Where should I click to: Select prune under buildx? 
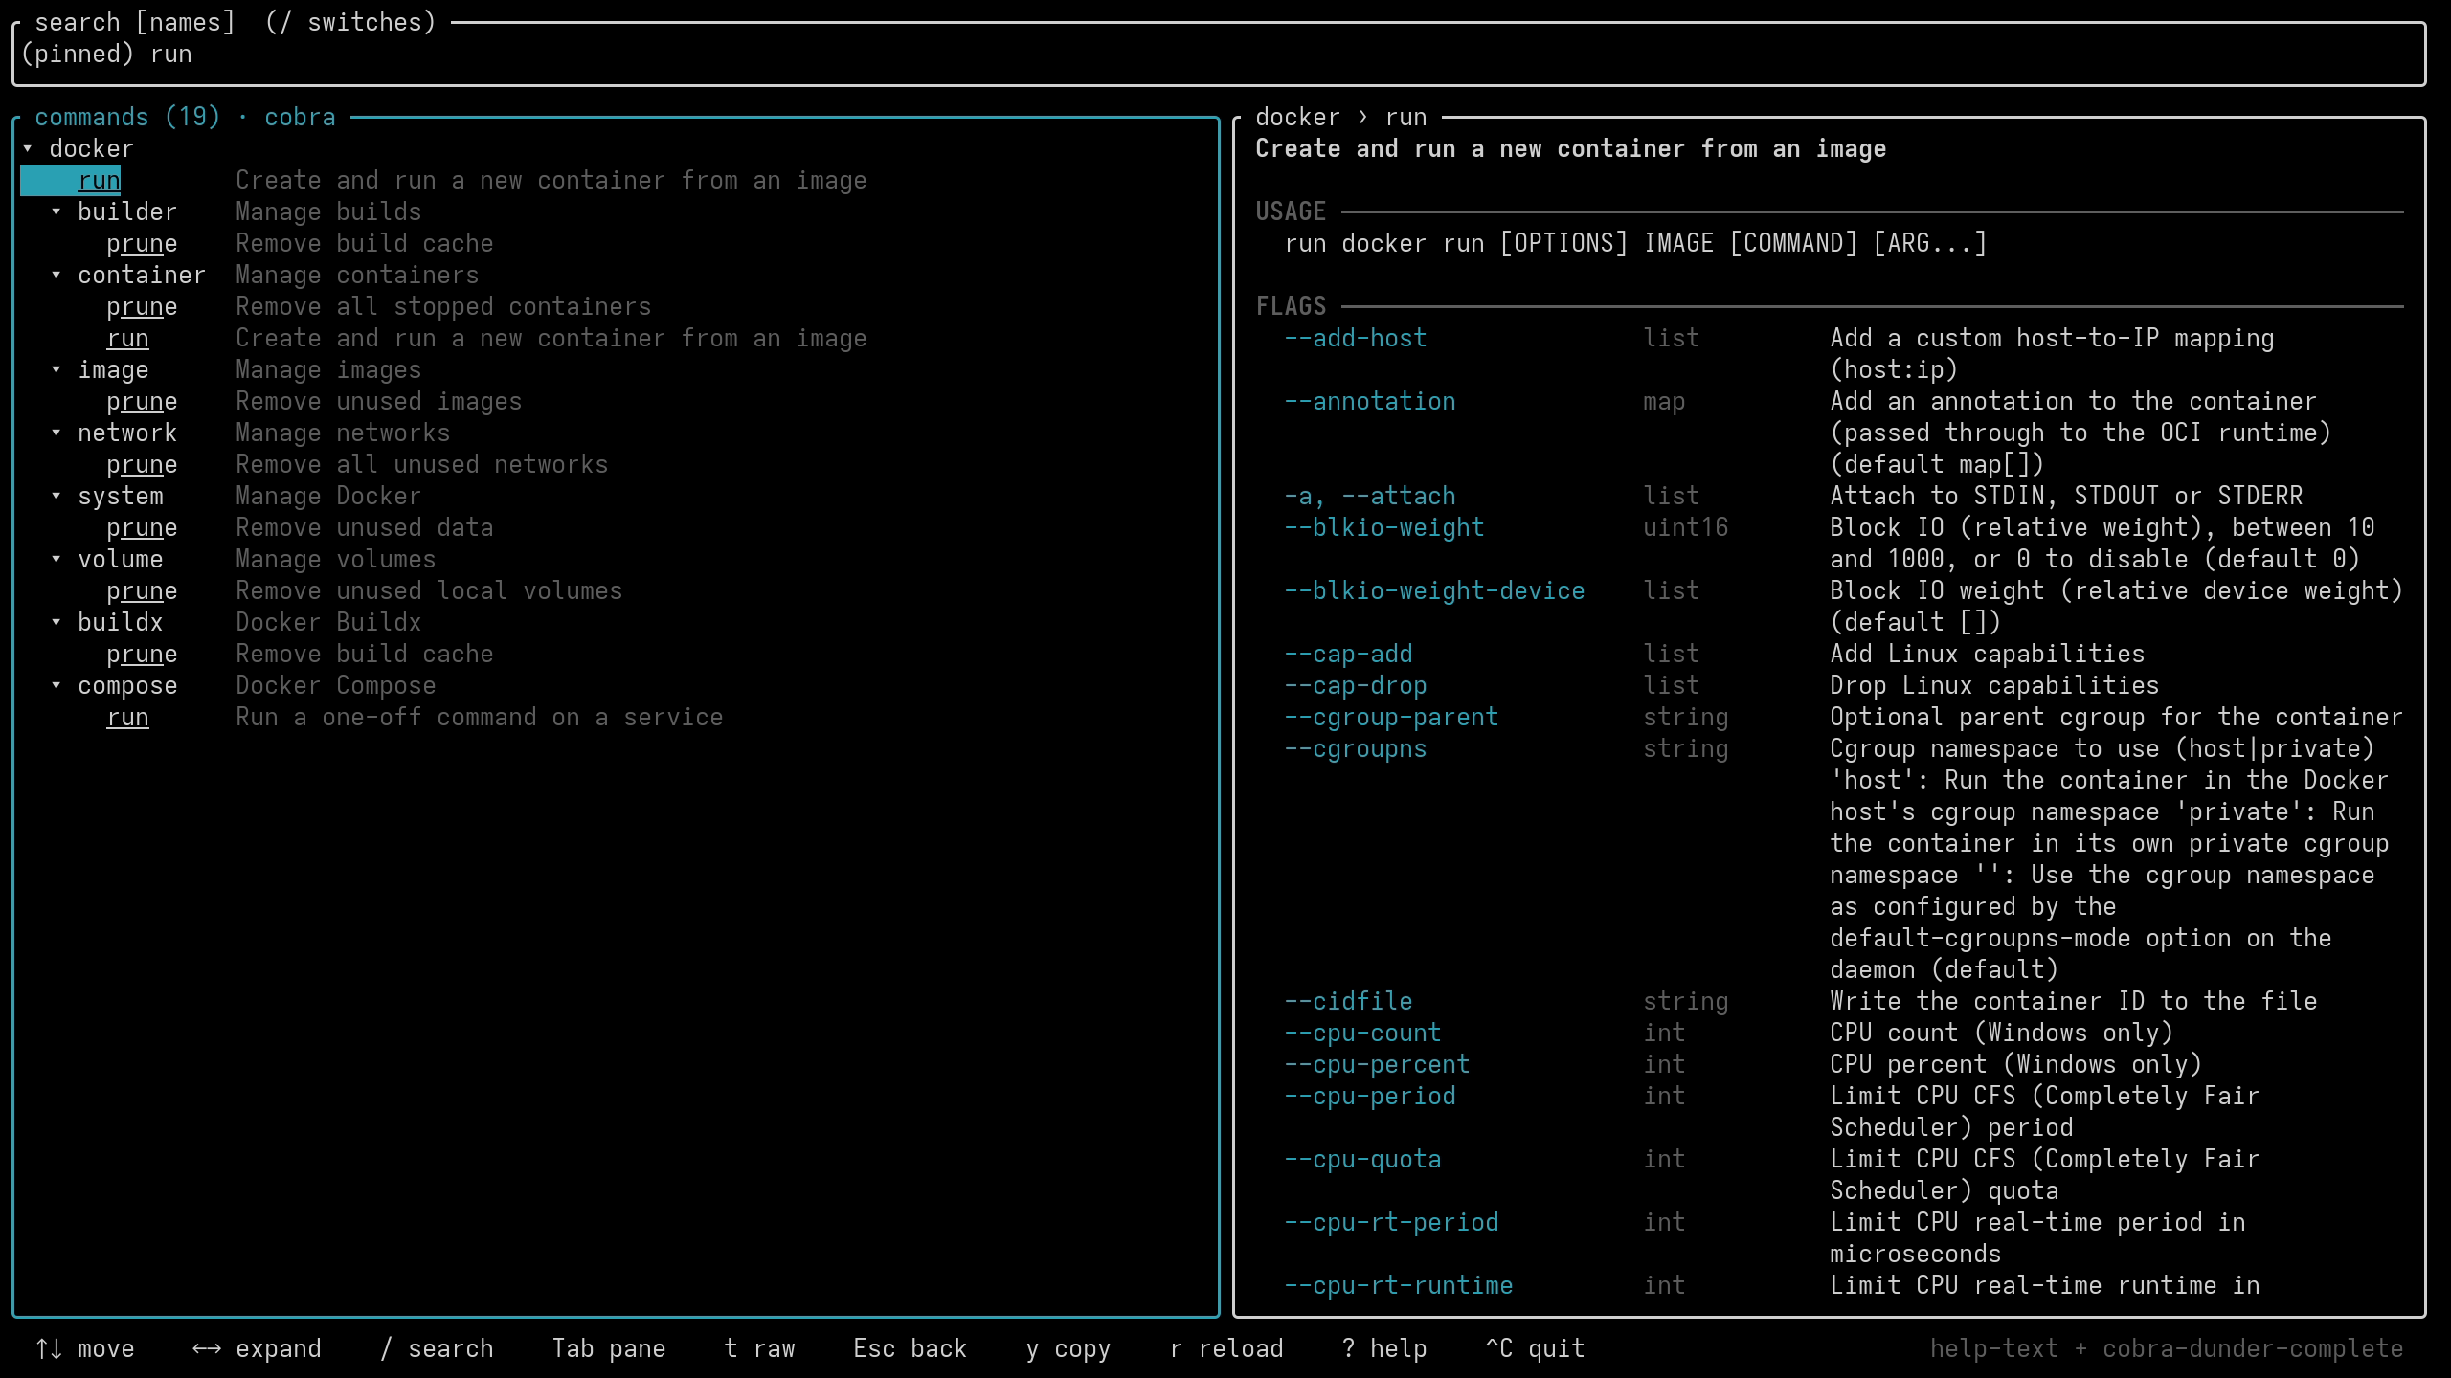click(142, 655)
